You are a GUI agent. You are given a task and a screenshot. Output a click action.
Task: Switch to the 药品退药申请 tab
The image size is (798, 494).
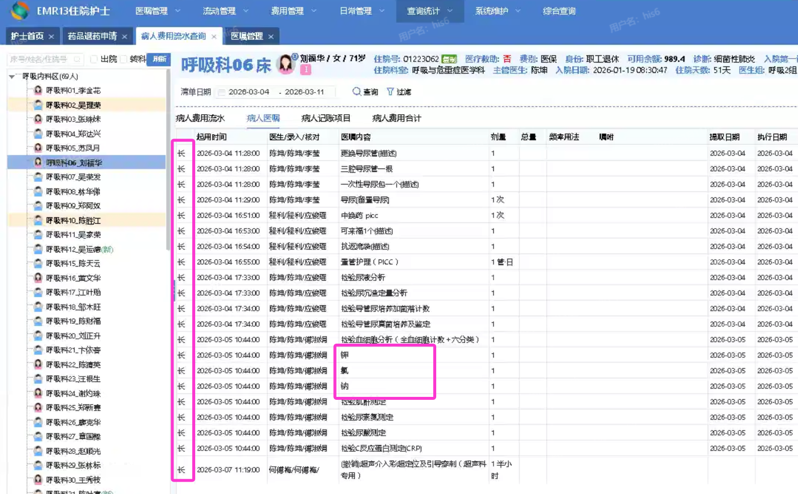(x=92, y=36)
